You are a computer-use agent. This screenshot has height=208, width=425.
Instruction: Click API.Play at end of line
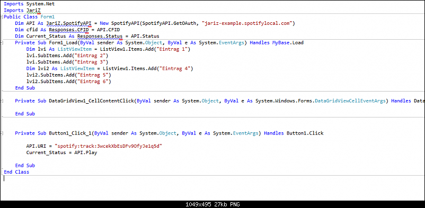86,153
